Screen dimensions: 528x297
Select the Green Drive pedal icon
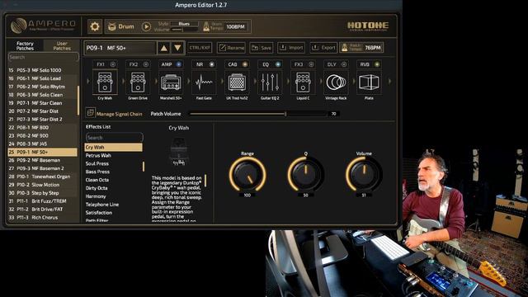(x=138, y=82)
